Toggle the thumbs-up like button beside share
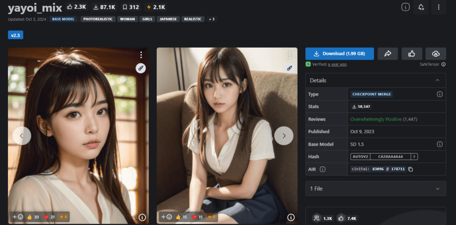The width and height of the screenshot is (456, 225). (411, 53)
